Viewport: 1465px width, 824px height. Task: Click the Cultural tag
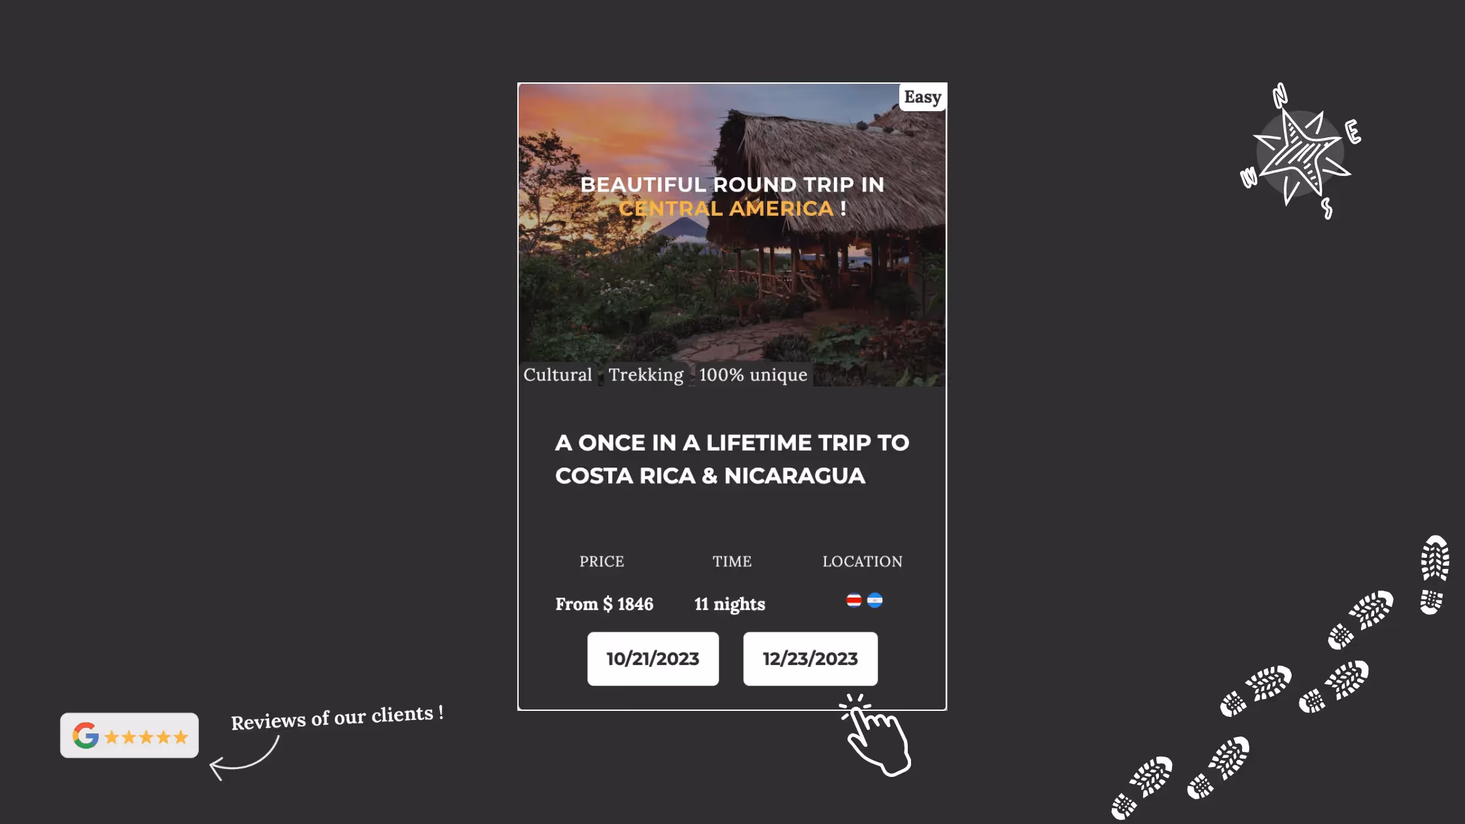558,375
